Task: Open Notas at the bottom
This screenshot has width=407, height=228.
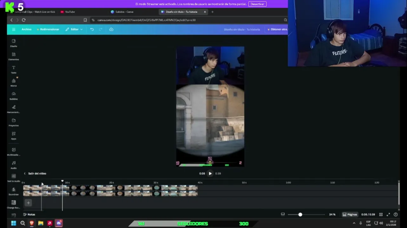Action: click(x=29, y=214)
